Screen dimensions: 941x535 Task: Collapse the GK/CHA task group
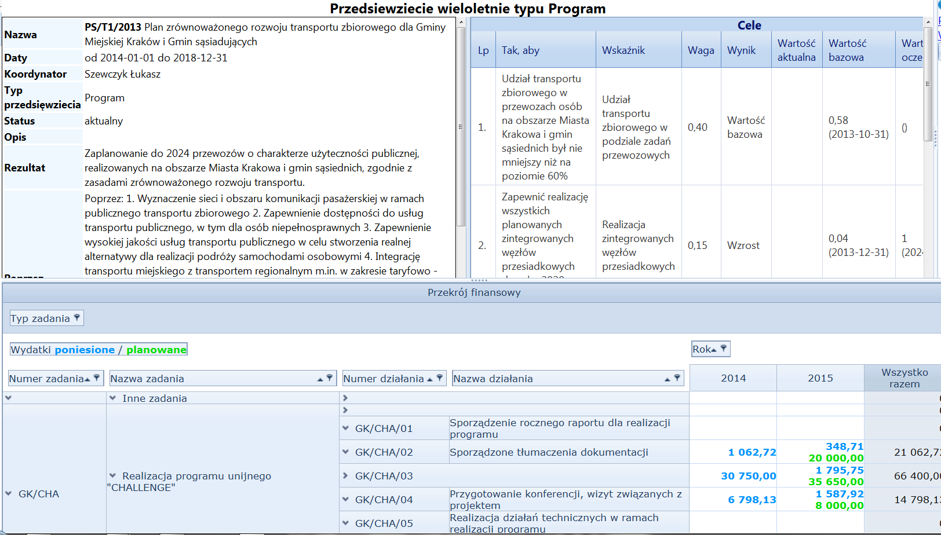tap(9, 494)
